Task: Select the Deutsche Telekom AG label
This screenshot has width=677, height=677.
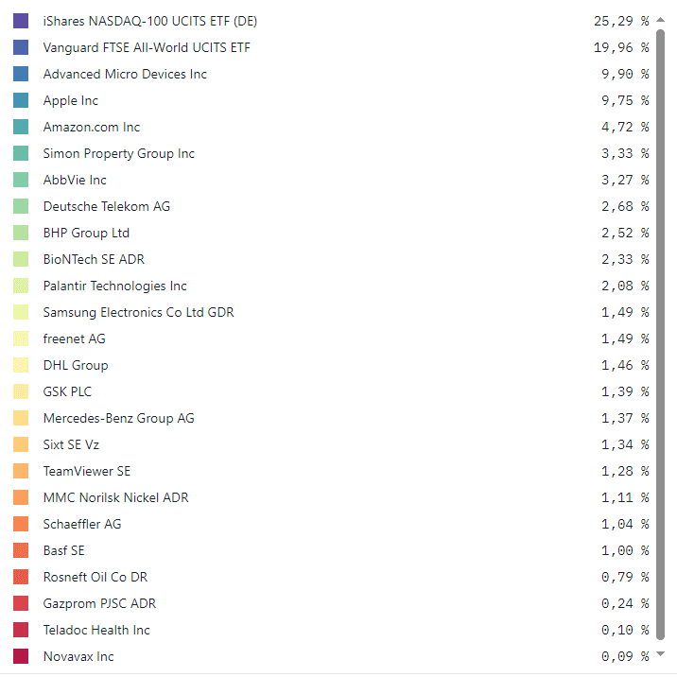Action: (x=107, y=206)
